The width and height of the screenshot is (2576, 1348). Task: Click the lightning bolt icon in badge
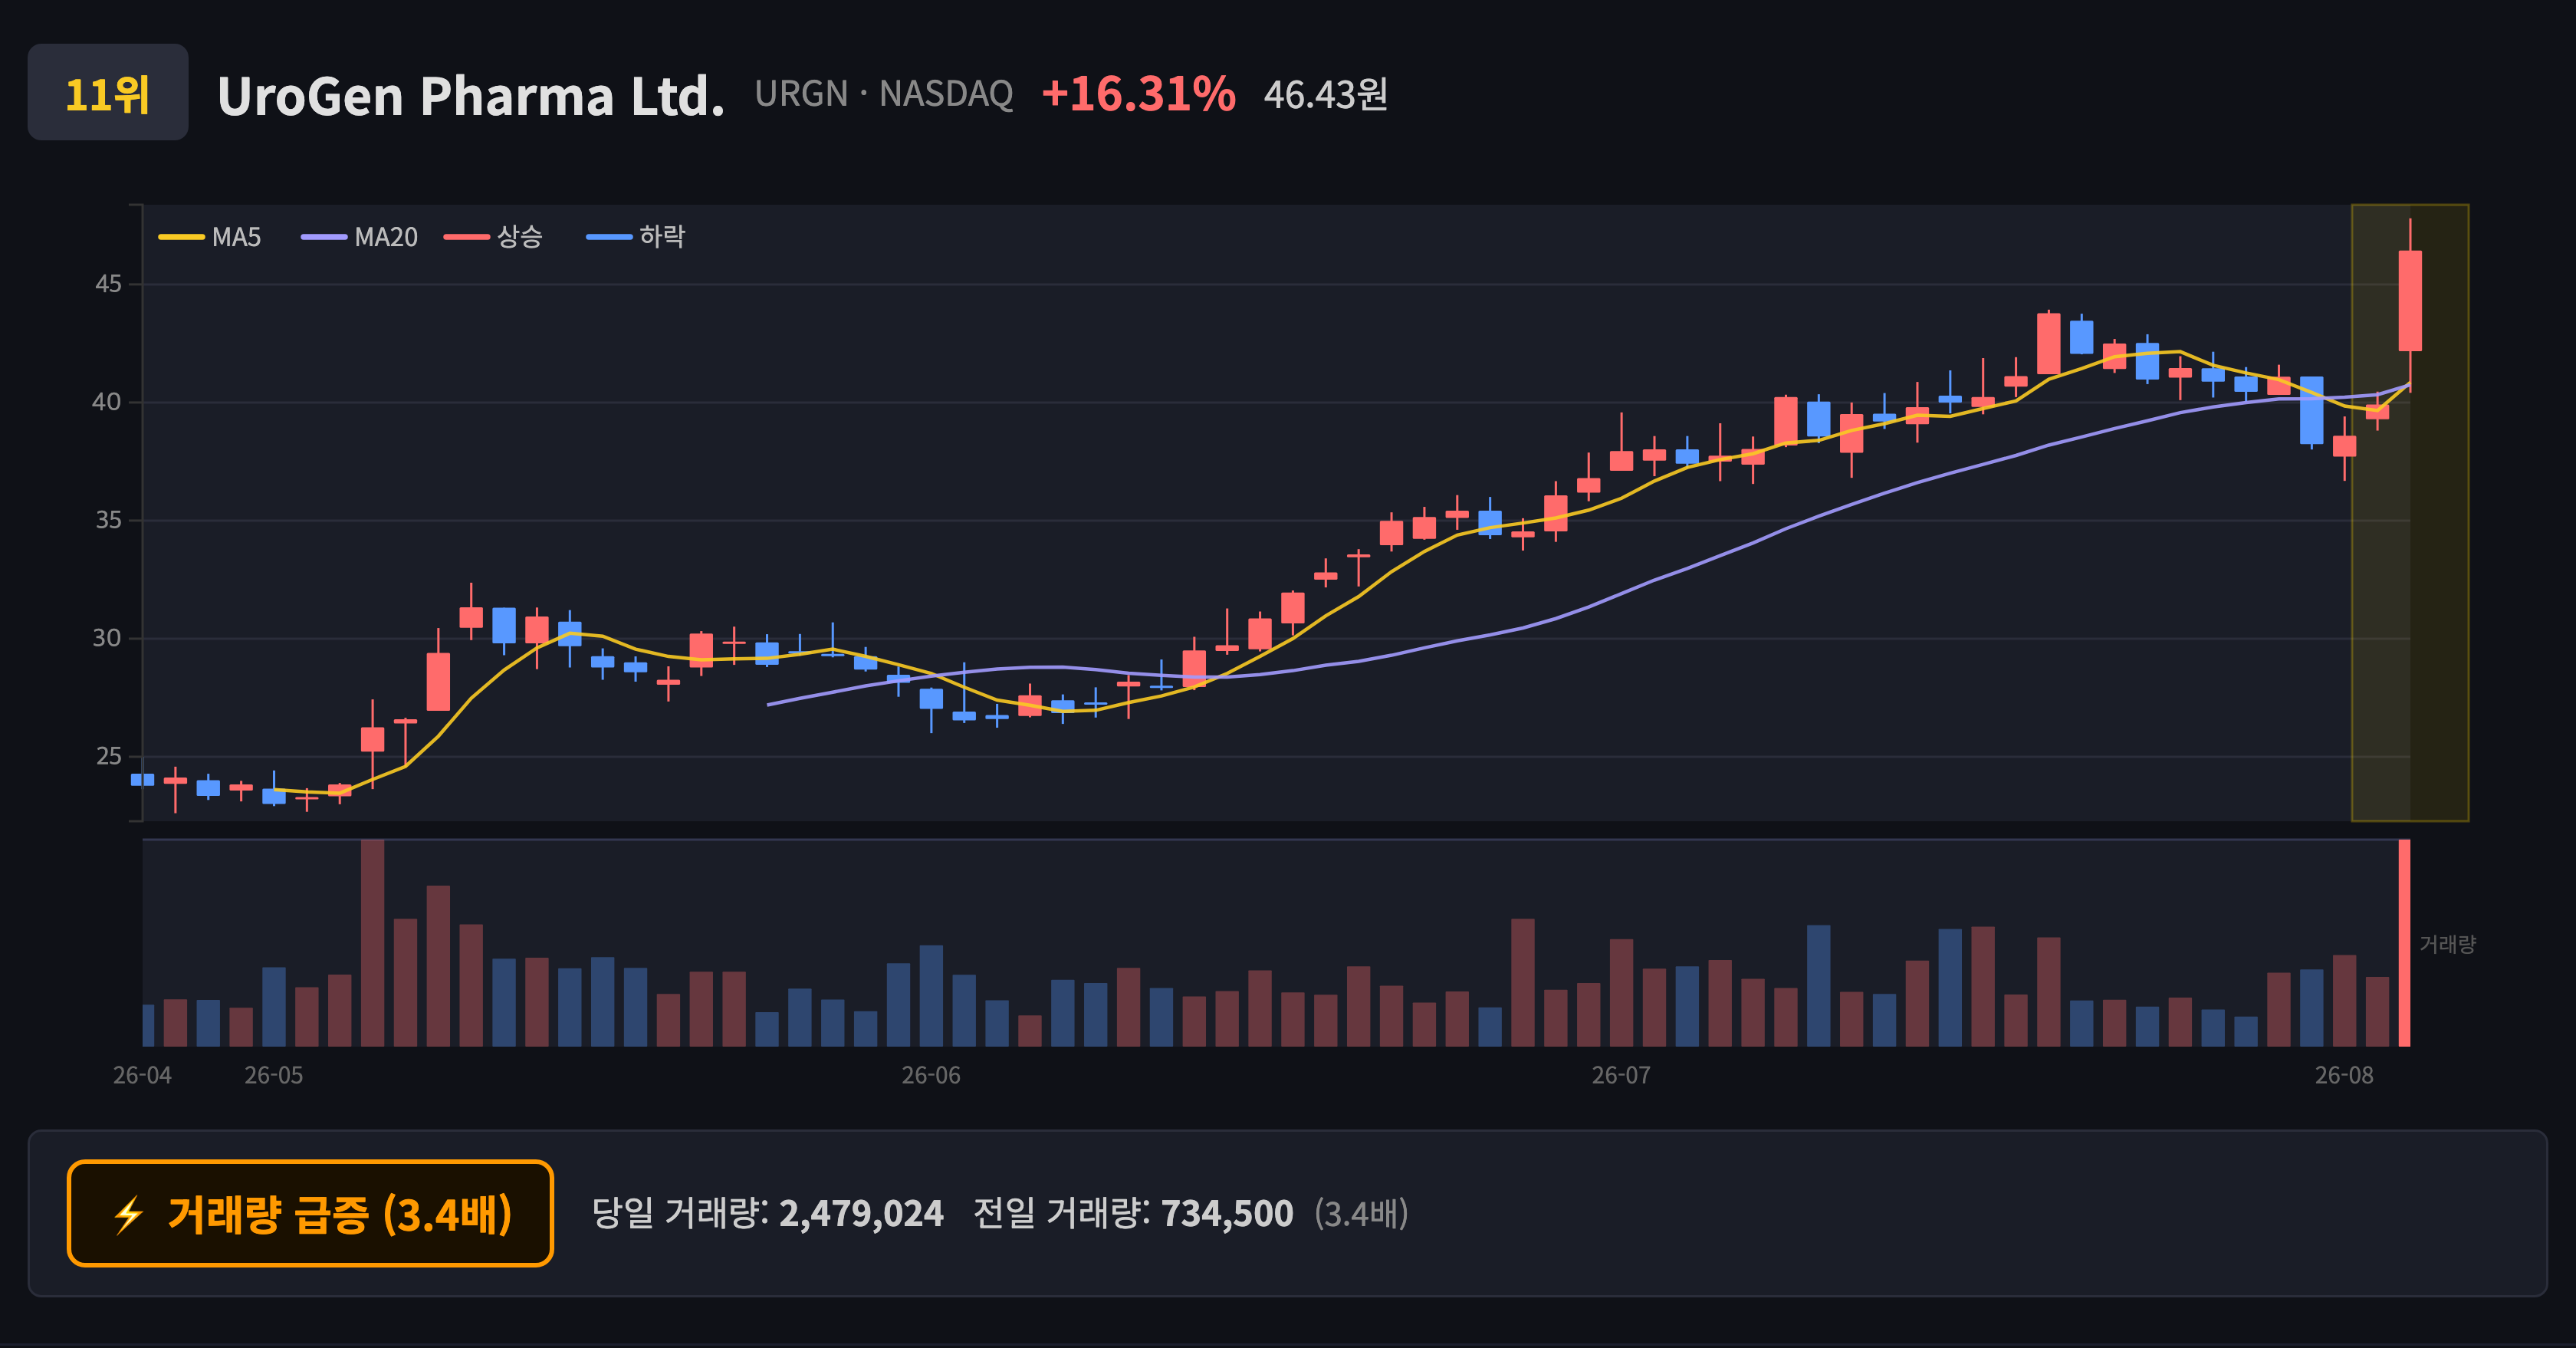[128, 1215]
